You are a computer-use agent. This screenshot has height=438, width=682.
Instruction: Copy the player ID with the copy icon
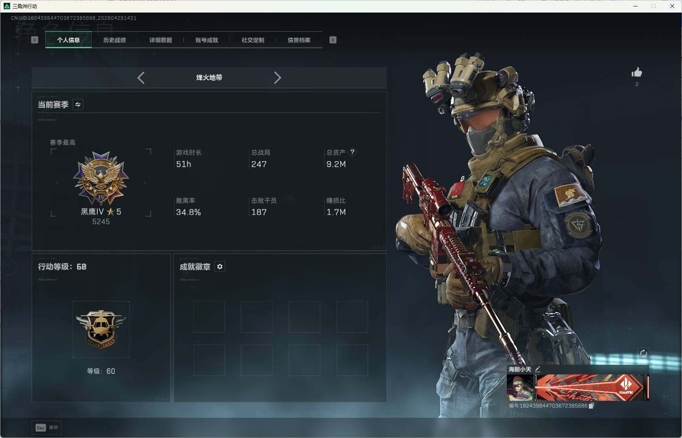[592, 405]
